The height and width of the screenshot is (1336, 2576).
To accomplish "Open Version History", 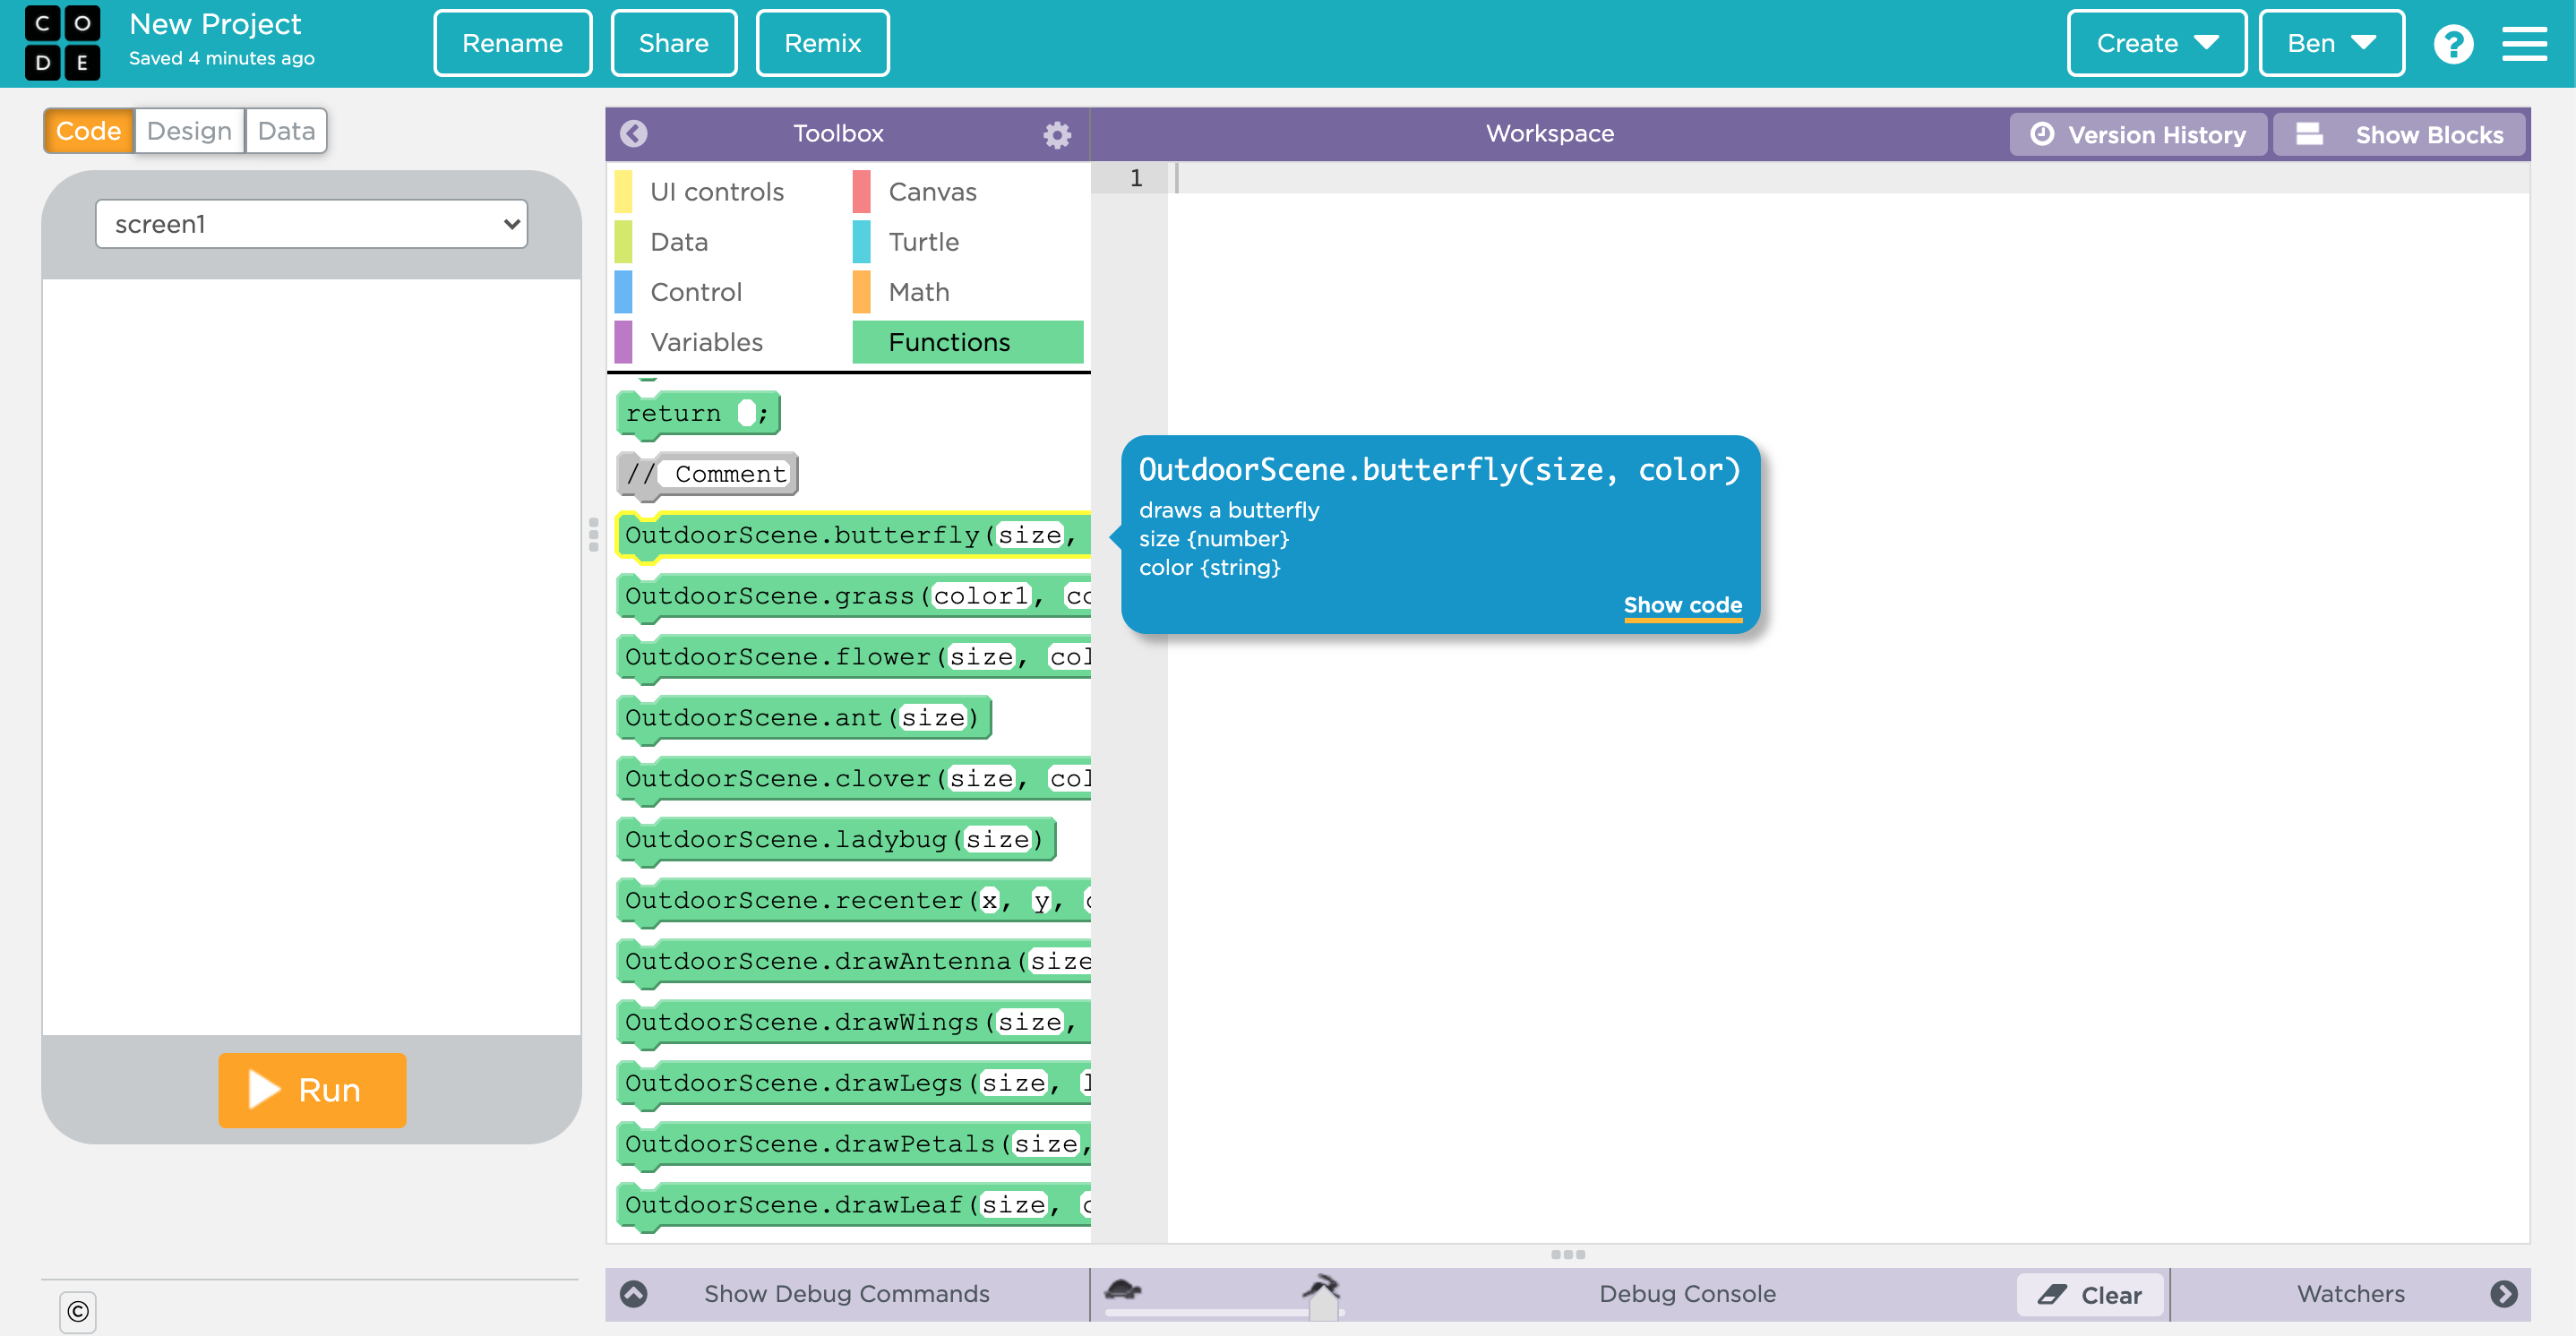I will (x=2138, y=134).
